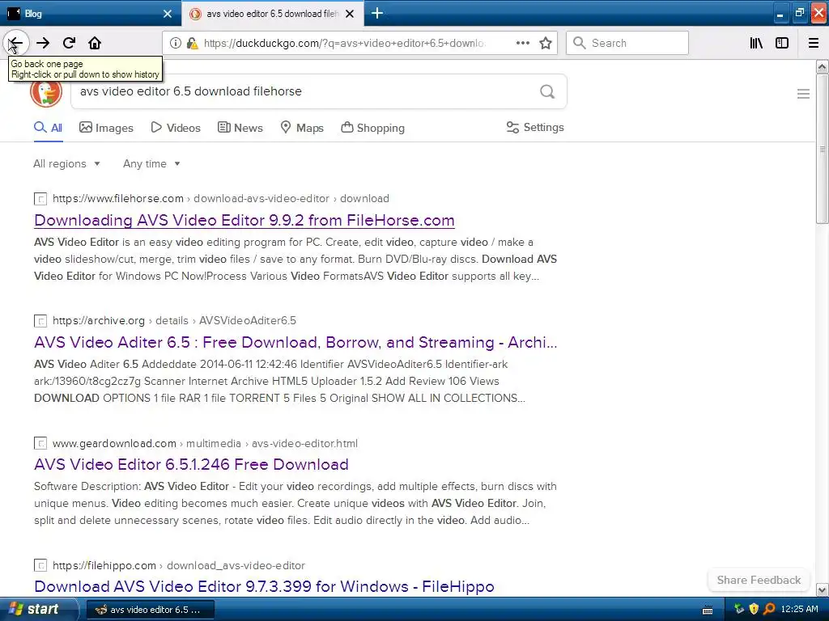Click the DuckDuckGo logo

(x=46, y=91)
